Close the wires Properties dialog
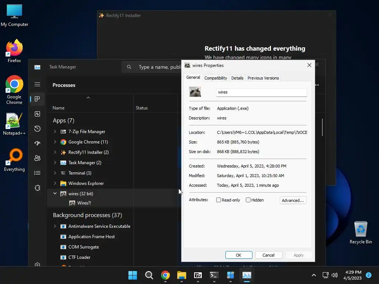Screen dimensions: 379x284 click(309, 65)
